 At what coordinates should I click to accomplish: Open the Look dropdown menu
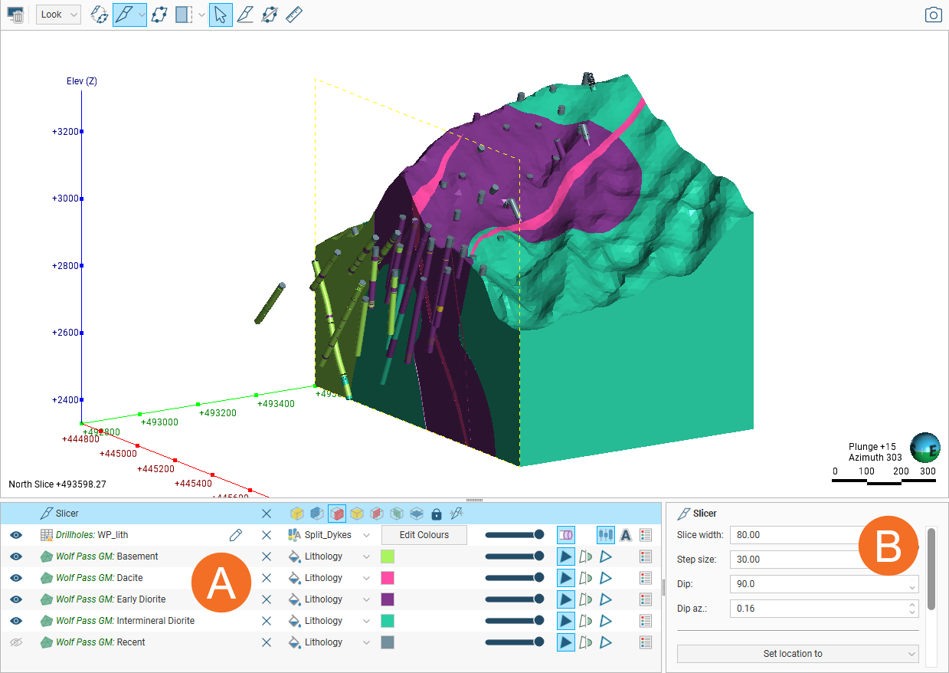[x=58, y=15]
